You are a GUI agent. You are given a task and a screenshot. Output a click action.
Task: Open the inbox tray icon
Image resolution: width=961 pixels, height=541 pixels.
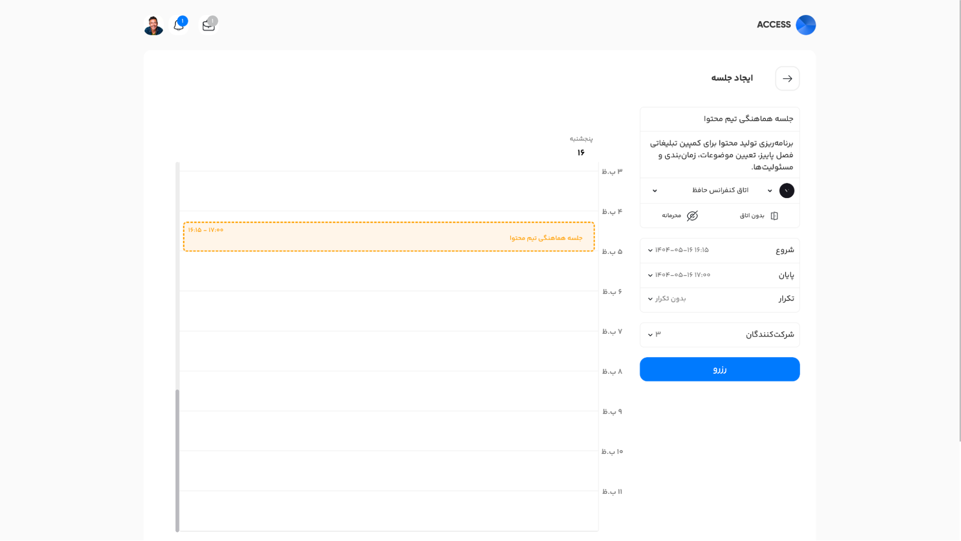coord(209,25)
